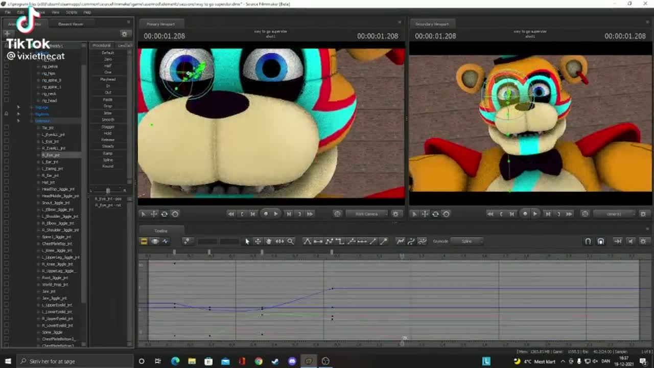Open Discord from the Windows taskbar

click(x=292, y=361)
